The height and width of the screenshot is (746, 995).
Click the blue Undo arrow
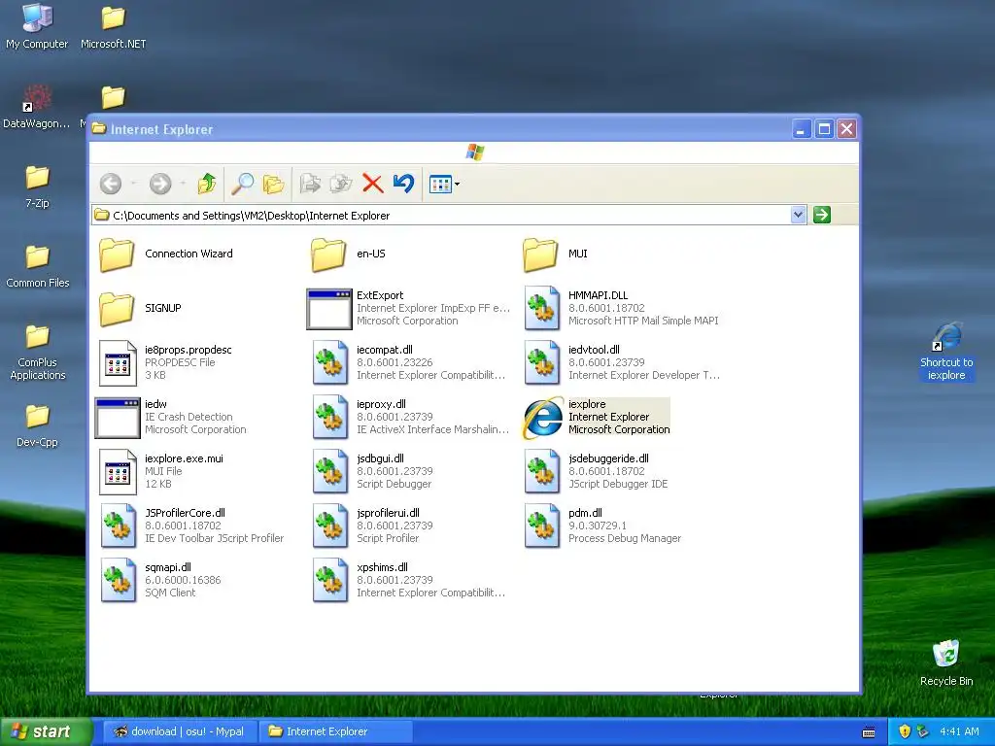(x=403, y=184)
